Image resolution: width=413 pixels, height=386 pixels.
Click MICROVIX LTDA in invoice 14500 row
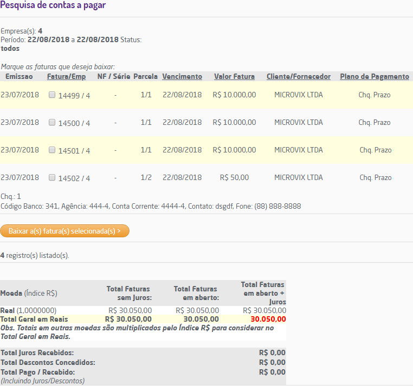coord(299,122)
